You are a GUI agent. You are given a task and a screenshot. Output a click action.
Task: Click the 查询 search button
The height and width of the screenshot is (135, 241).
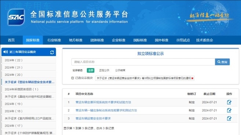222,62
